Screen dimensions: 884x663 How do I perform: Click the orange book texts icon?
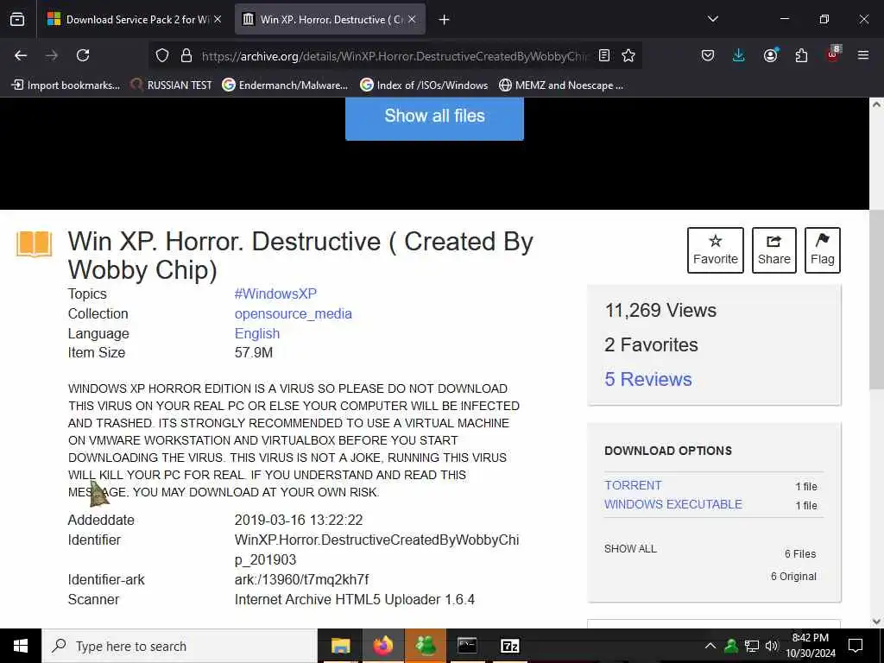tap(34, 244)
